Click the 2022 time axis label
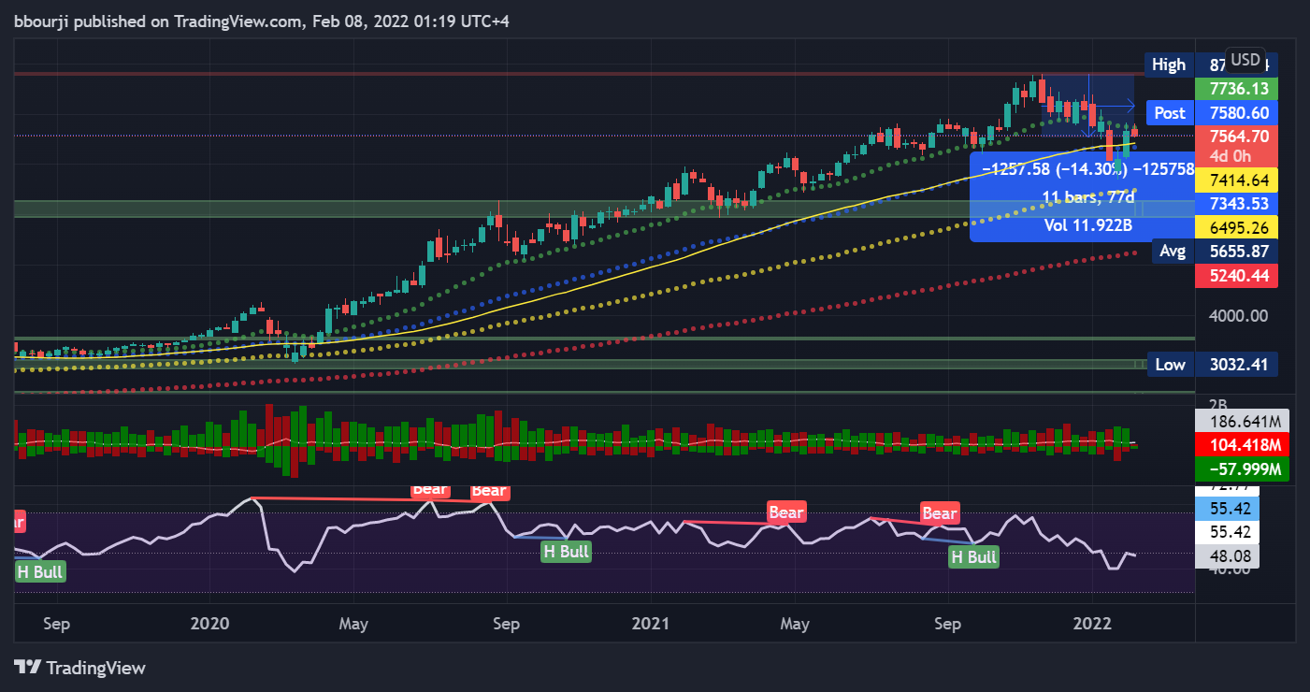1310x692 pixels. (1091, 623)
